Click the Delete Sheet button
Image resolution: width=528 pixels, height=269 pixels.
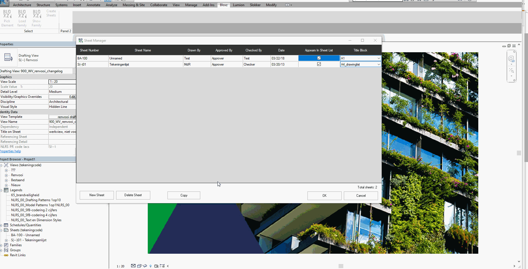tap(133, 195)
